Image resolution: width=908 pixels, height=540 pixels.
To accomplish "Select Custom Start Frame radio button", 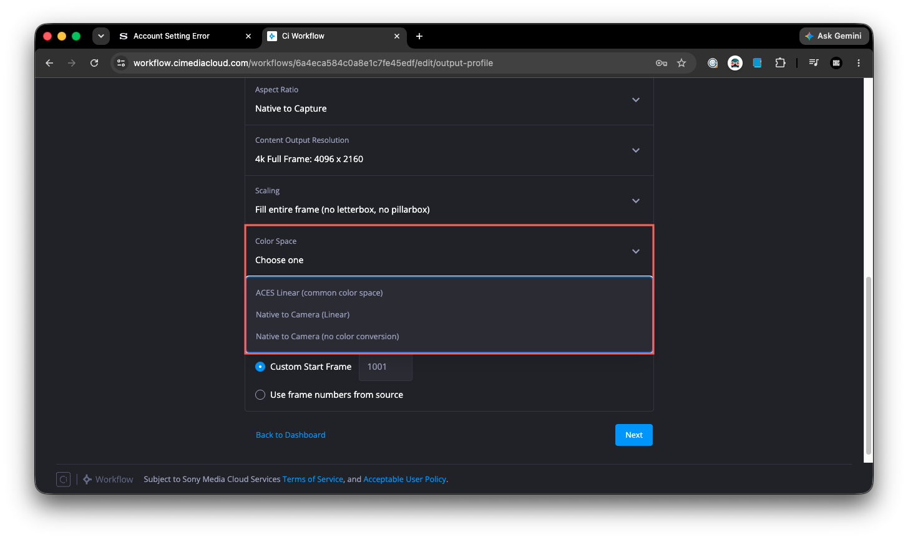I will click(260, 367).
